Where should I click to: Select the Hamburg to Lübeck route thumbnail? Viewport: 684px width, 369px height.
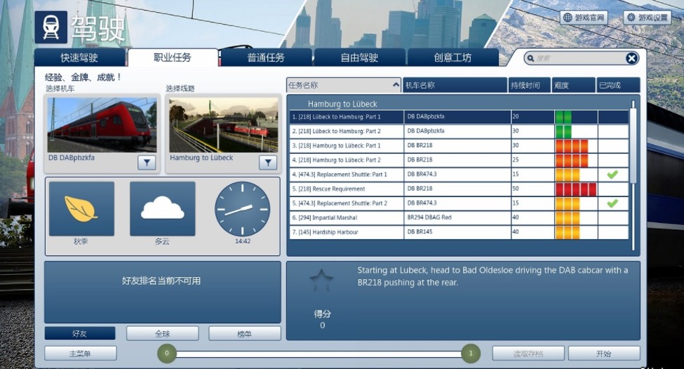coord(223,125)
